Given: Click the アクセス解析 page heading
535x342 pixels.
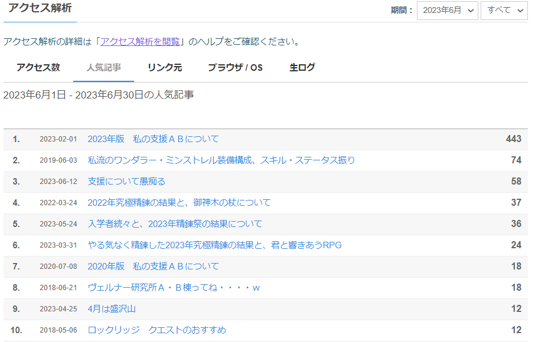Looking at the screenshot, I should [x=40, y=8].
